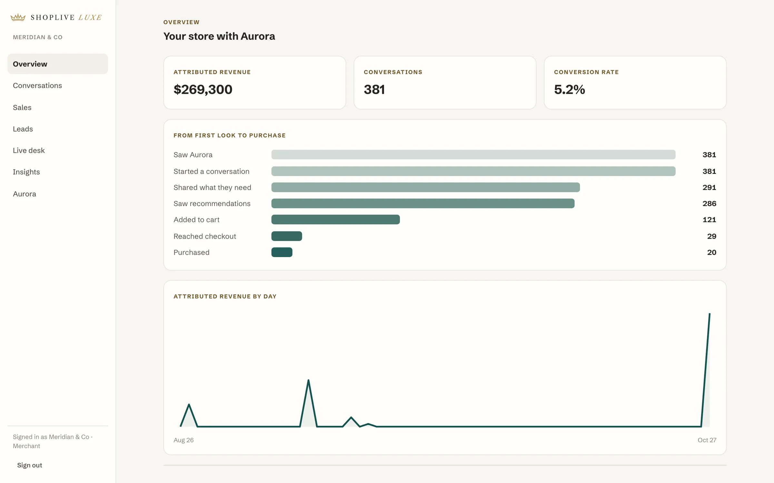Open the Overview page in sidebar
The width and height of the screenshot is (774, 483).
pyautogui.click(x=58, y=64)
